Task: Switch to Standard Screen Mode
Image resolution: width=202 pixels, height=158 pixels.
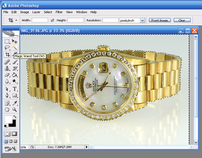Action: (x=6, y=142)
